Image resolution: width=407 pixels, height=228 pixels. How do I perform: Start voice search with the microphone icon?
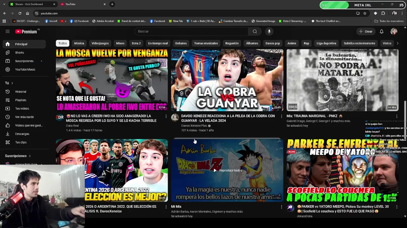click(269, 31)
